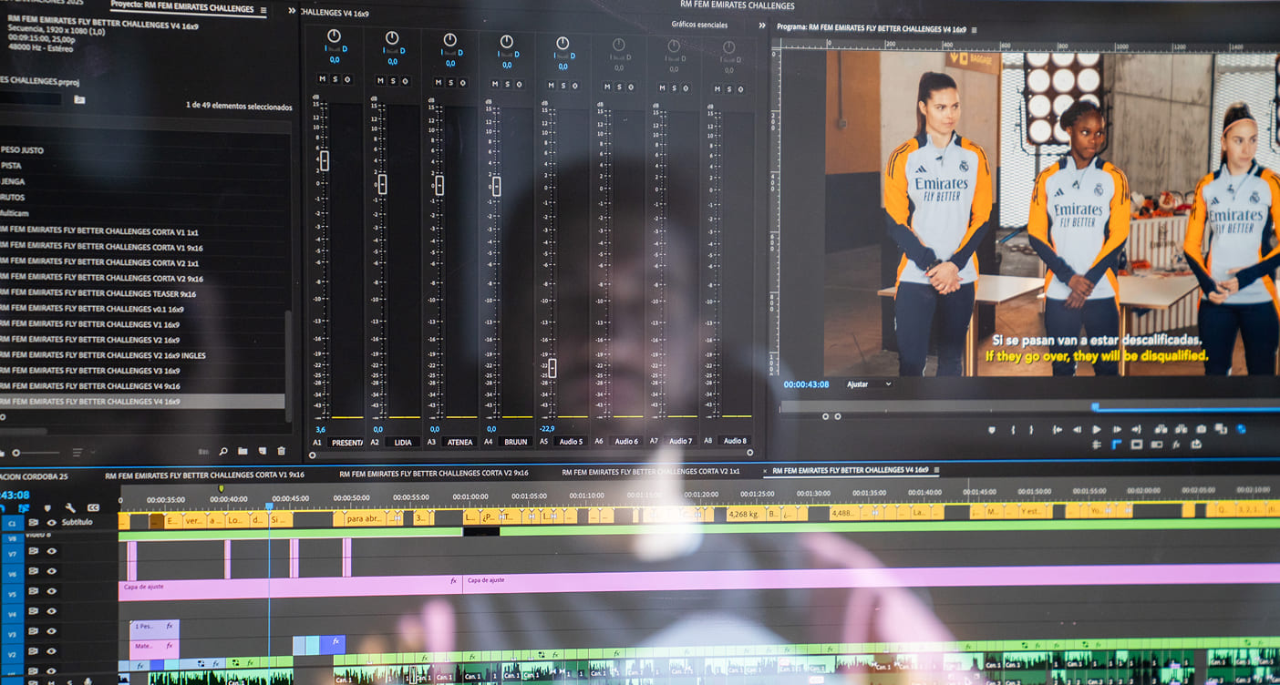The height and width of the screenshot is (685, 1280).
Task: Open the timeline settings wrench icon
Action: click(x=70, y=508)
